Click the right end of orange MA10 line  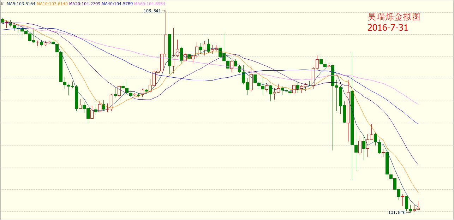418,192
